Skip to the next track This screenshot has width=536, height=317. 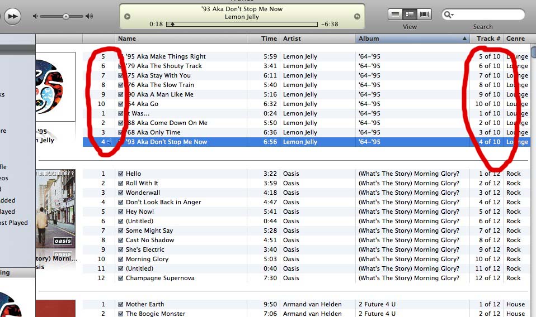pyautogui.click(x=13, y=16)
